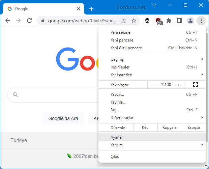Expand Diğer araçlar submenu
This screenshot has height=169, width=209.
coord(152,118)
